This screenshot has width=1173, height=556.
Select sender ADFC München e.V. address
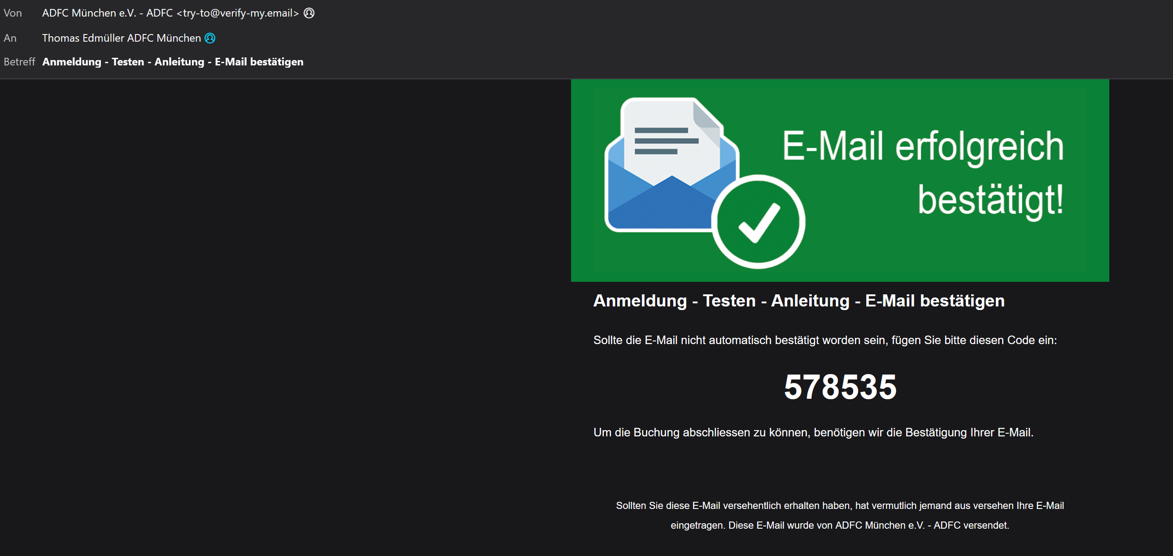(x=170, y=13)
